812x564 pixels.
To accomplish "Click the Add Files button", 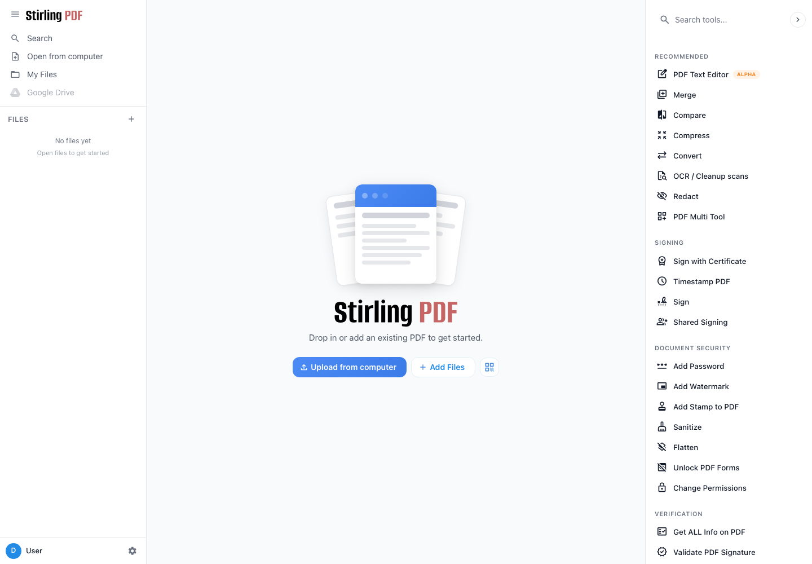I will tap(443, 367).
